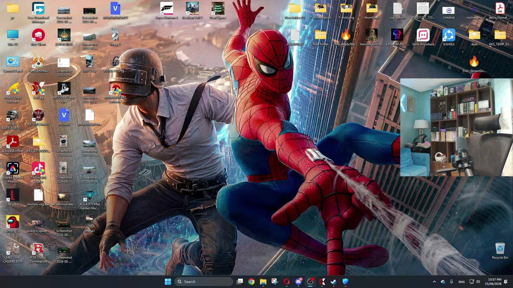Launch TikTok LIVE Studio shortcut
The height and width of the screenshot is (288, 513).
[x=38, y=173]
